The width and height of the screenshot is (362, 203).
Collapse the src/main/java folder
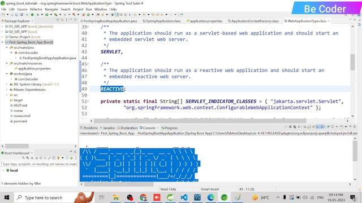pyautogui.click(x=7, y=47)
